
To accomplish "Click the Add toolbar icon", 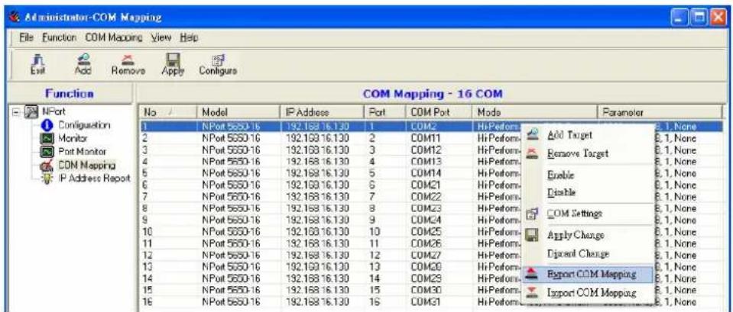I will click(x=83, y=63).
